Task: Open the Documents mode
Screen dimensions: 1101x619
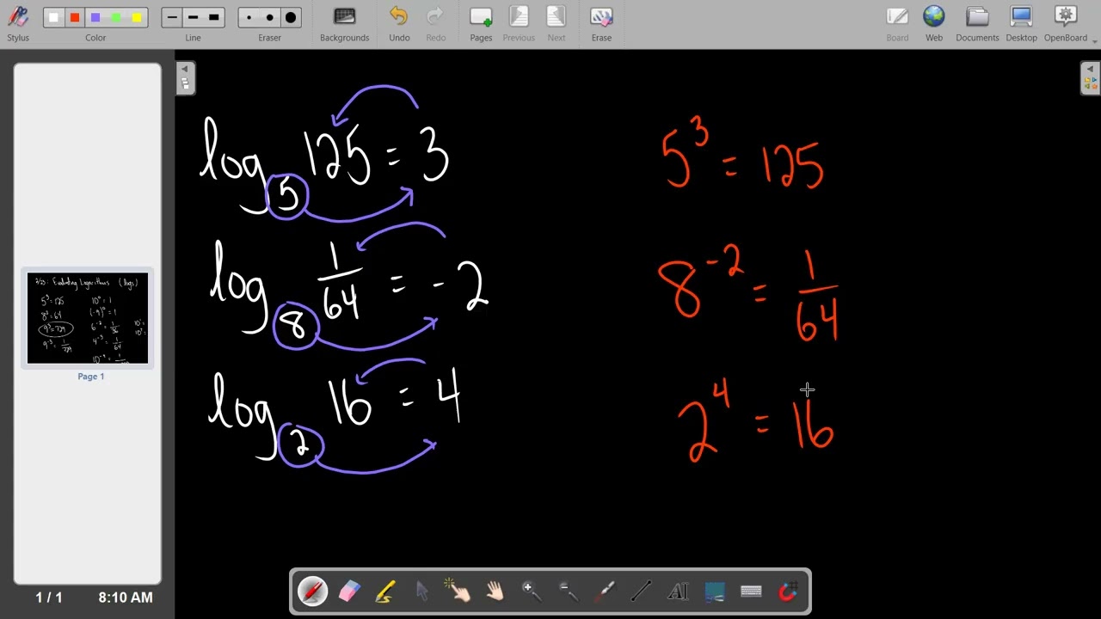Action: (977, 24)
